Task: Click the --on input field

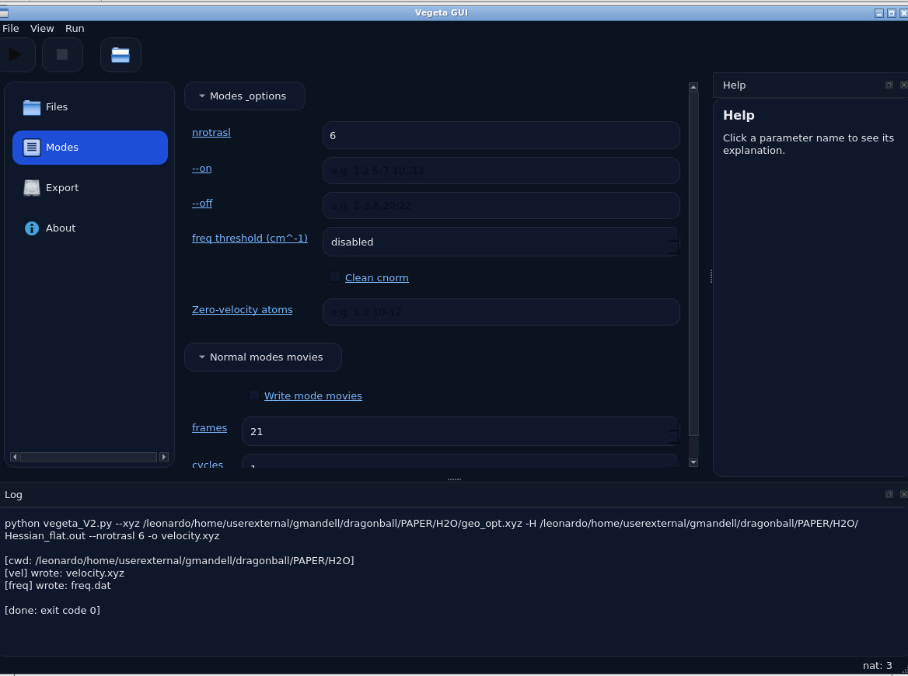Action: (x=501, y=171)
